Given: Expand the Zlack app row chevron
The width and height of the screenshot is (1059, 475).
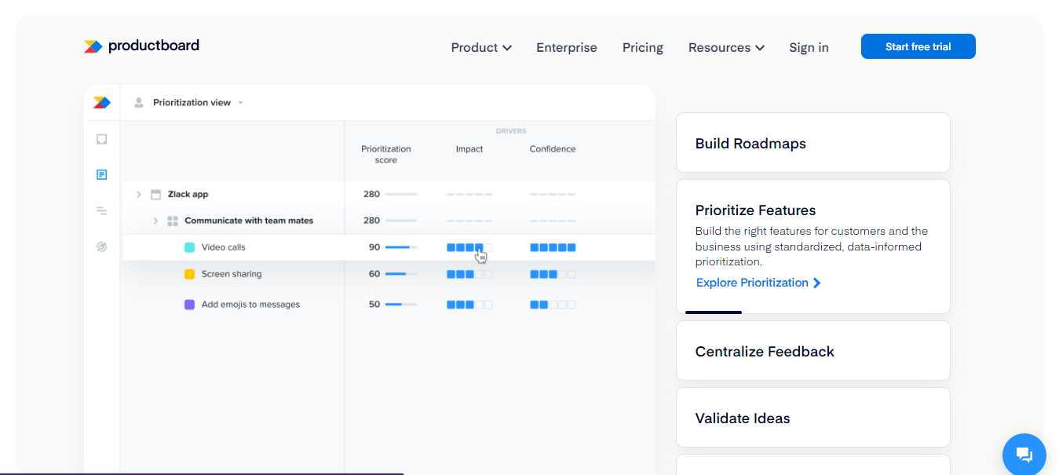Looking at the screenshot, I should 139,194.
